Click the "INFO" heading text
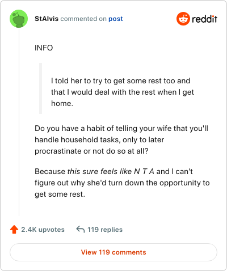 point(44,48)
